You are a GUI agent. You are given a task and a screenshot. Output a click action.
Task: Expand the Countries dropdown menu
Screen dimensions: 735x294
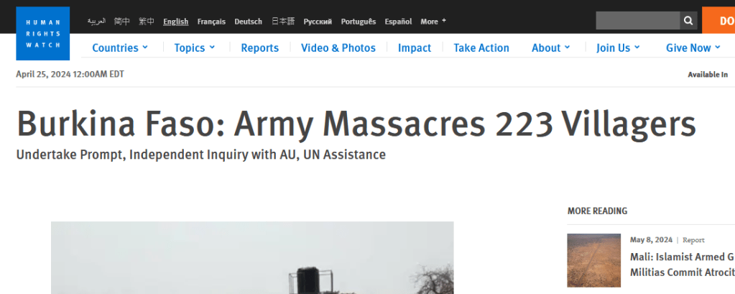[120, 48]
